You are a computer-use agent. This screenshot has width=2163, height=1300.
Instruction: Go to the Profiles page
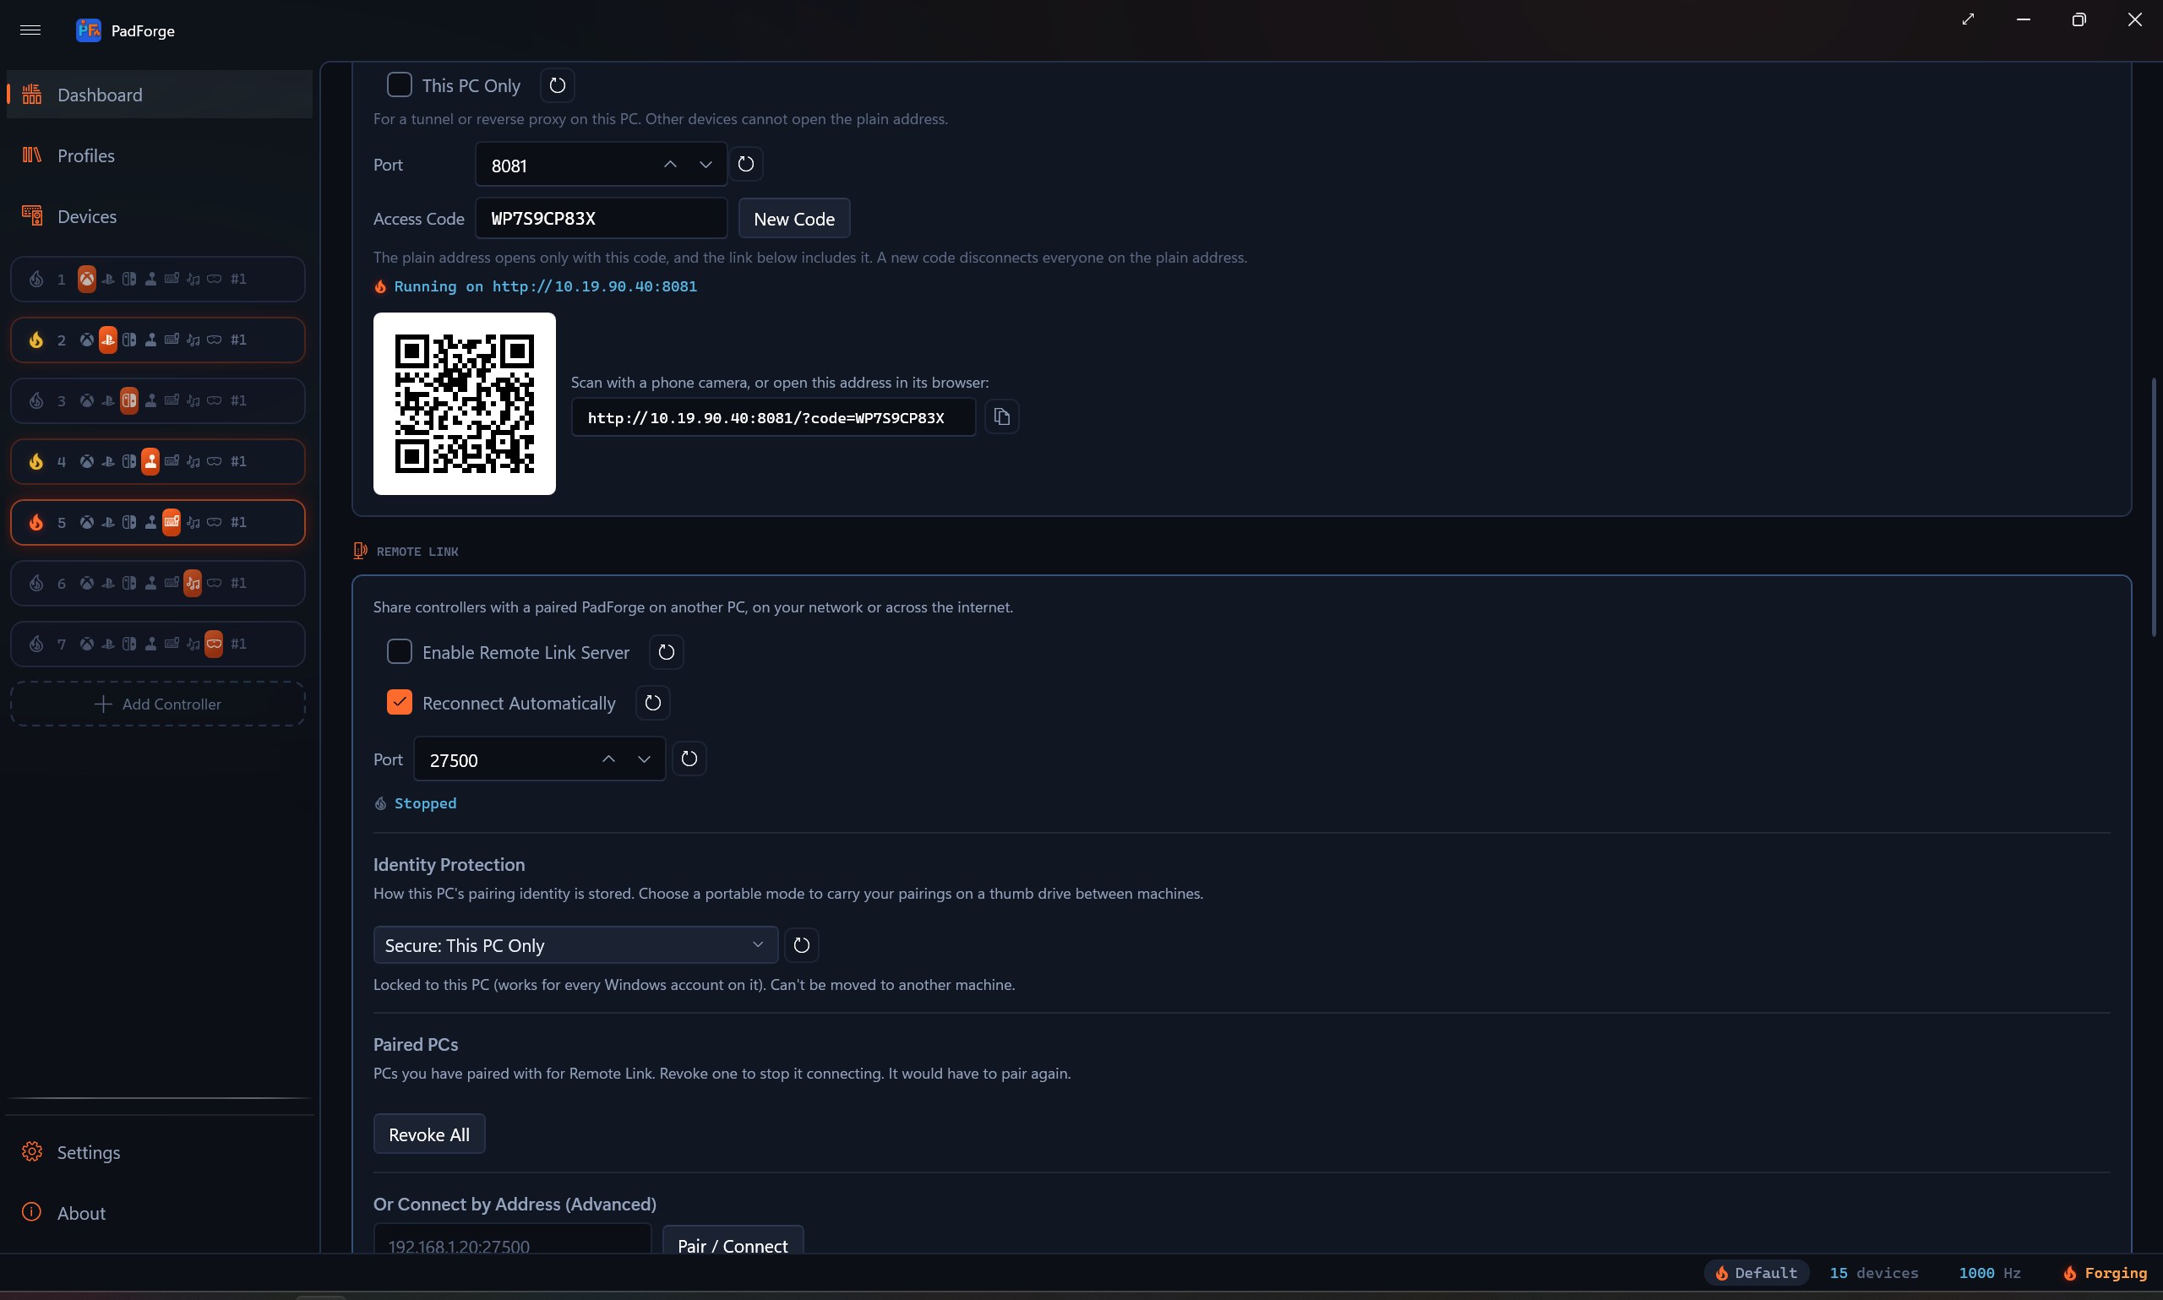tap(160, 155)
